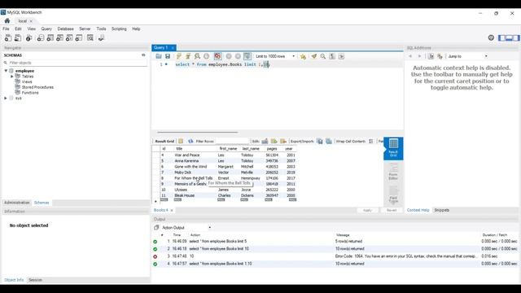Select the Object Info tab
This screenshot has height=293, width=521.
coord(14,280)
